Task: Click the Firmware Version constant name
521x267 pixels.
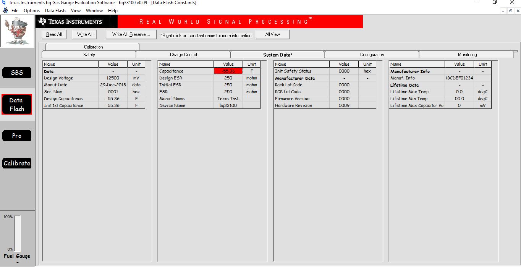Action: click(x=301, y=99)
